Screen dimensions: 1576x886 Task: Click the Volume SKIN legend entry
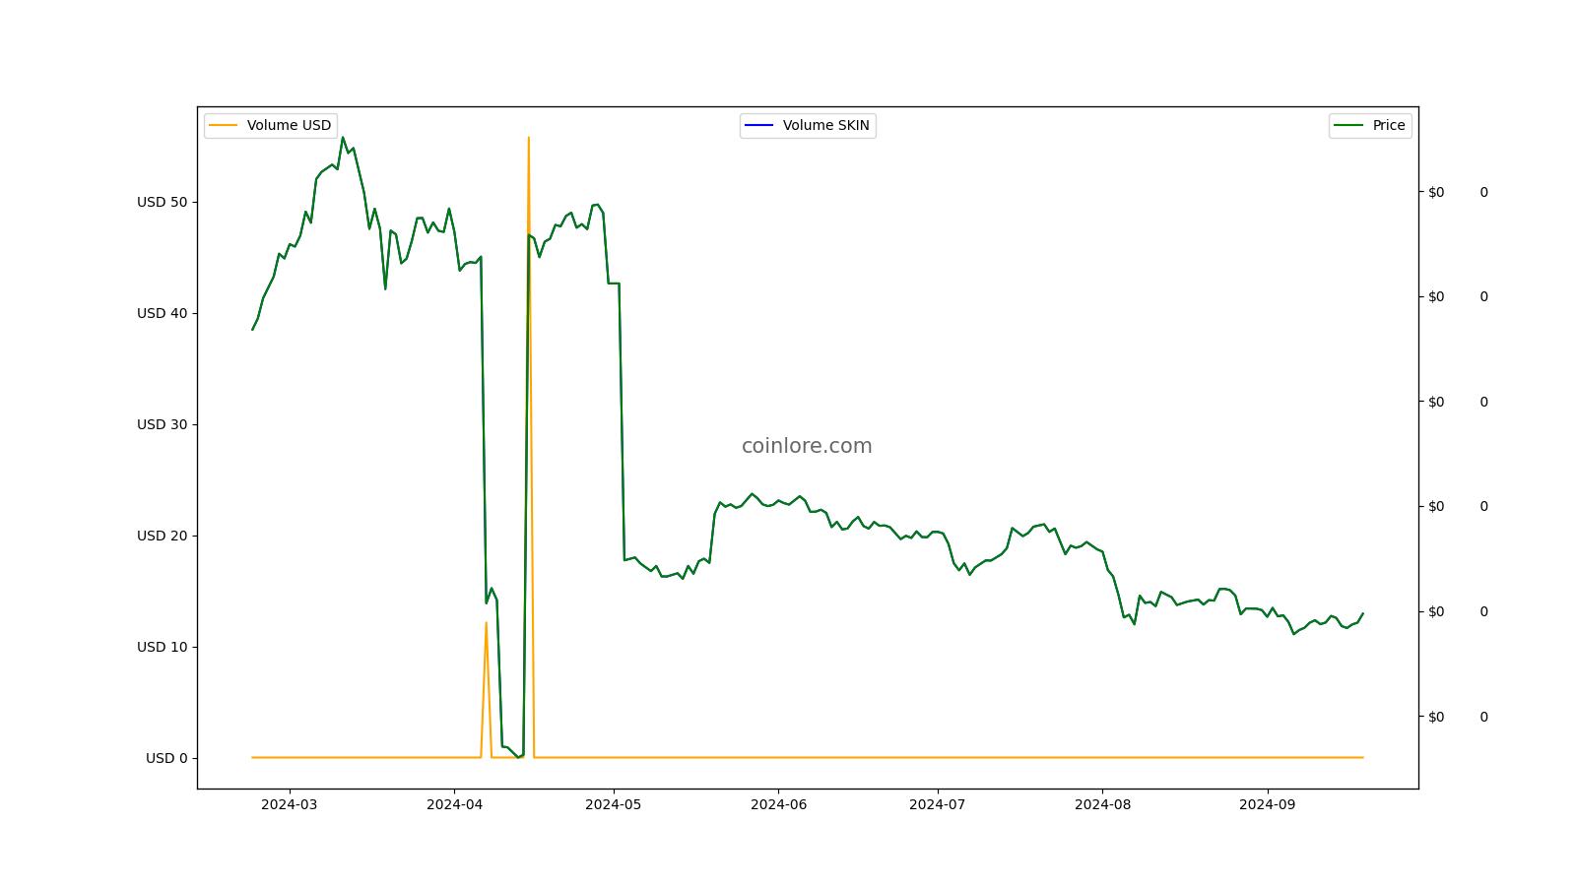(808, 125)
